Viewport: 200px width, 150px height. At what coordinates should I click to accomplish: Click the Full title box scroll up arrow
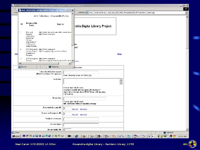121,80
